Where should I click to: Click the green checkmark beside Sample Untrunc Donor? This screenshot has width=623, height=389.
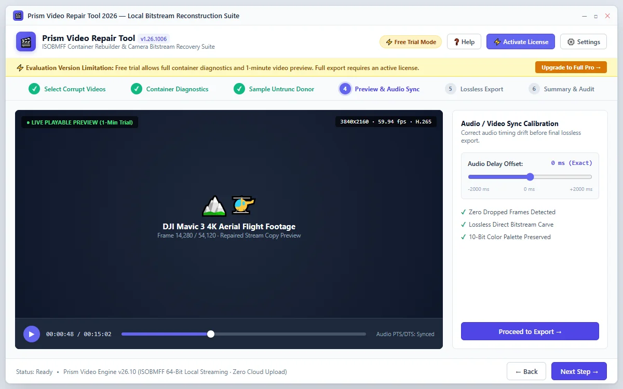[239, 89]
